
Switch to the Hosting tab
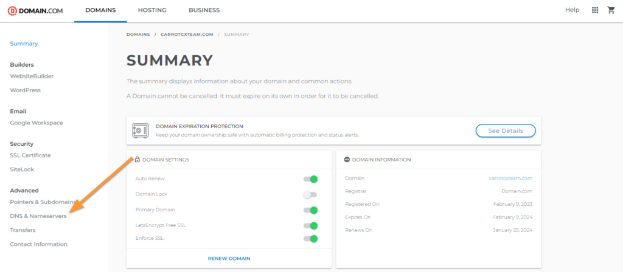[152, 10]
